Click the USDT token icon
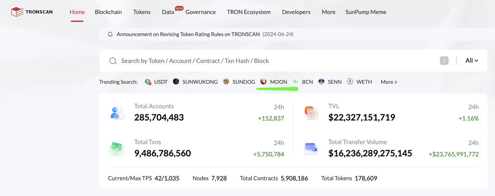Screen dimensions: 495x196 click(x=148, y=82)
